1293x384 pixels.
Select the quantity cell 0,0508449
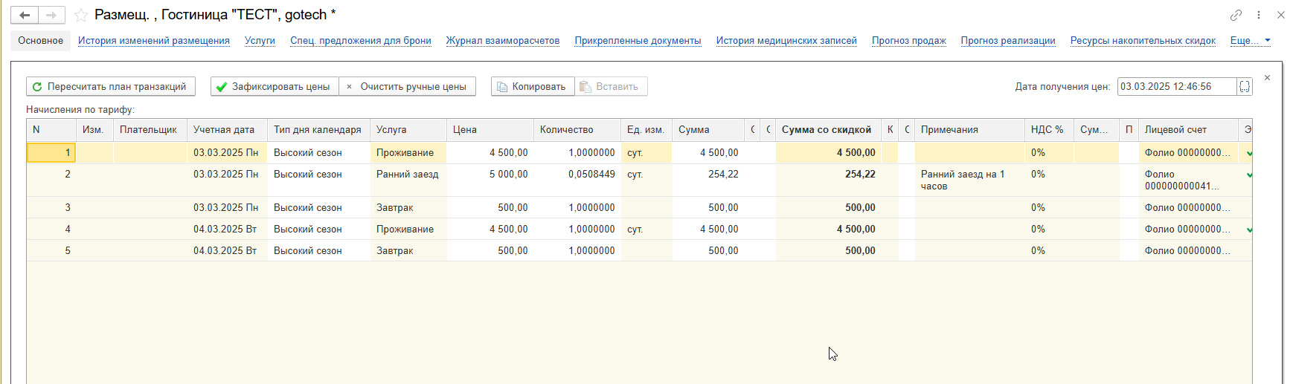coord(577,180)
